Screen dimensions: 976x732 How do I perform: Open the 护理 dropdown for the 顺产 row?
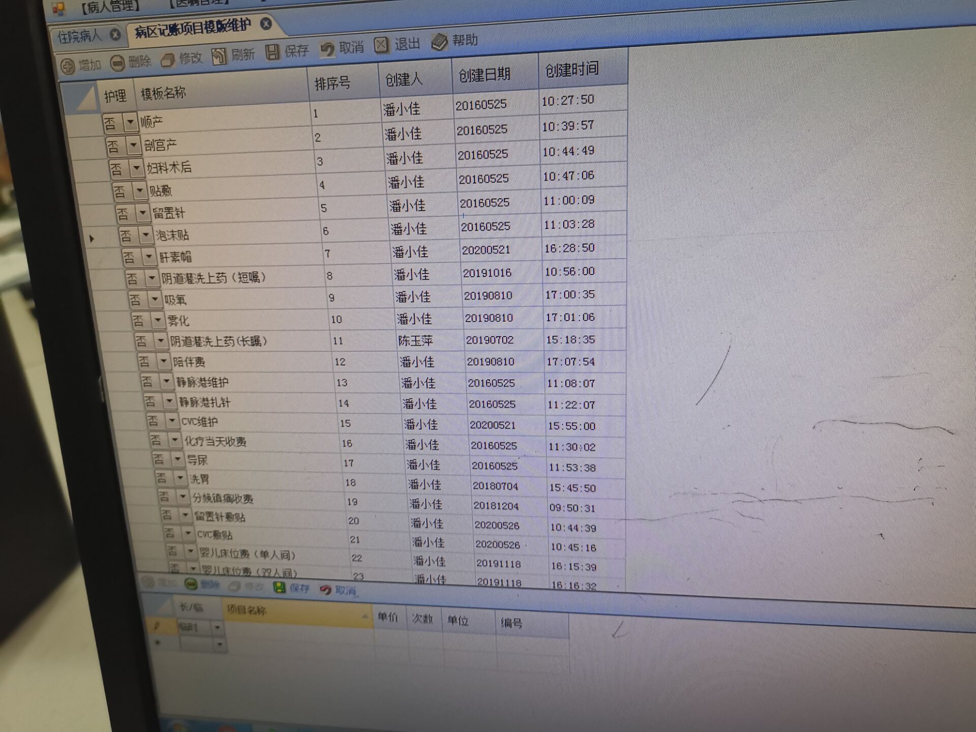(130, 122)
